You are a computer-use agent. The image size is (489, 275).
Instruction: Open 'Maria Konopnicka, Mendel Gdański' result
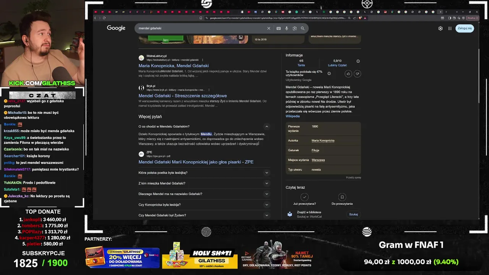coord(173,66)
